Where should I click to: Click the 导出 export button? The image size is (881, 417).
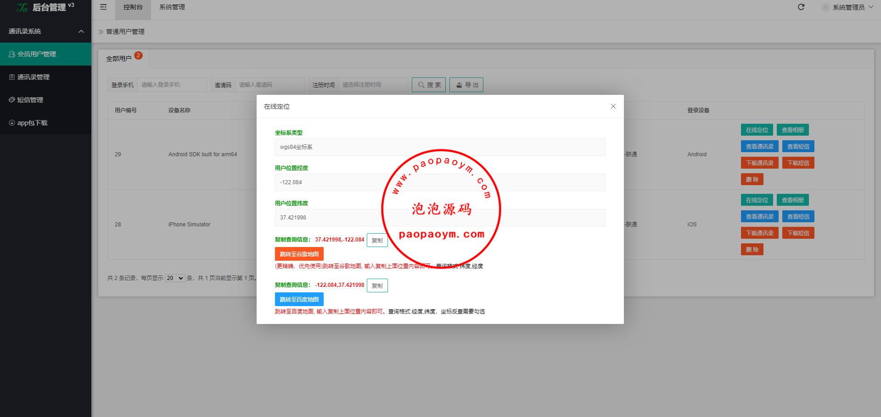tap(466, 85)
